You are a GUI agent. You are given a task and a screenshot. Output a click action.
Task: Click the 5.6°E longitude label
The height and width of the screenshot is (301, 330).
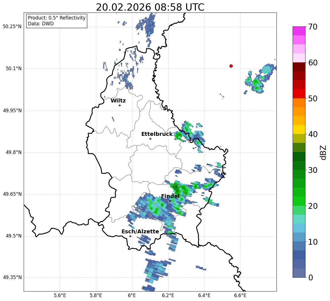[x=60, y=295]
